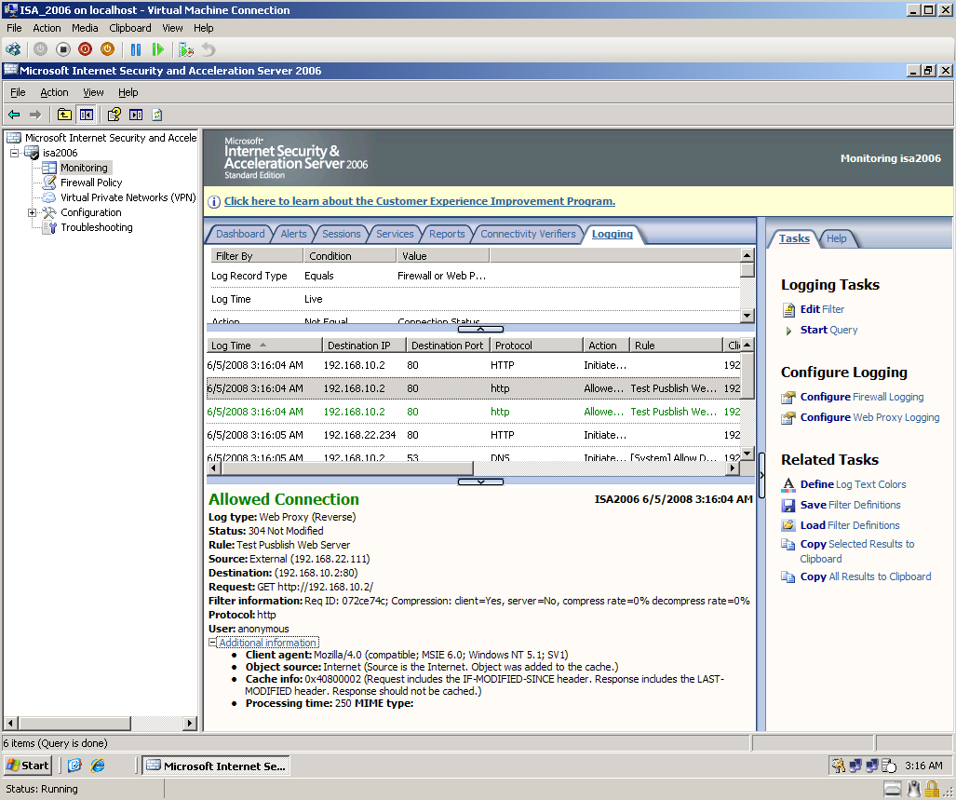956x800 pixels.
Task: Collapse the isa2006 tree node
Action: point(15,153)
